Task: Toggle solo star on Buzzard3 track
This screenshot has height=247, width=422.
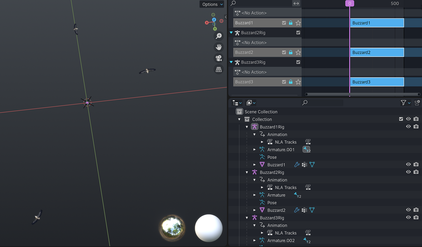Action: [298, 82]
